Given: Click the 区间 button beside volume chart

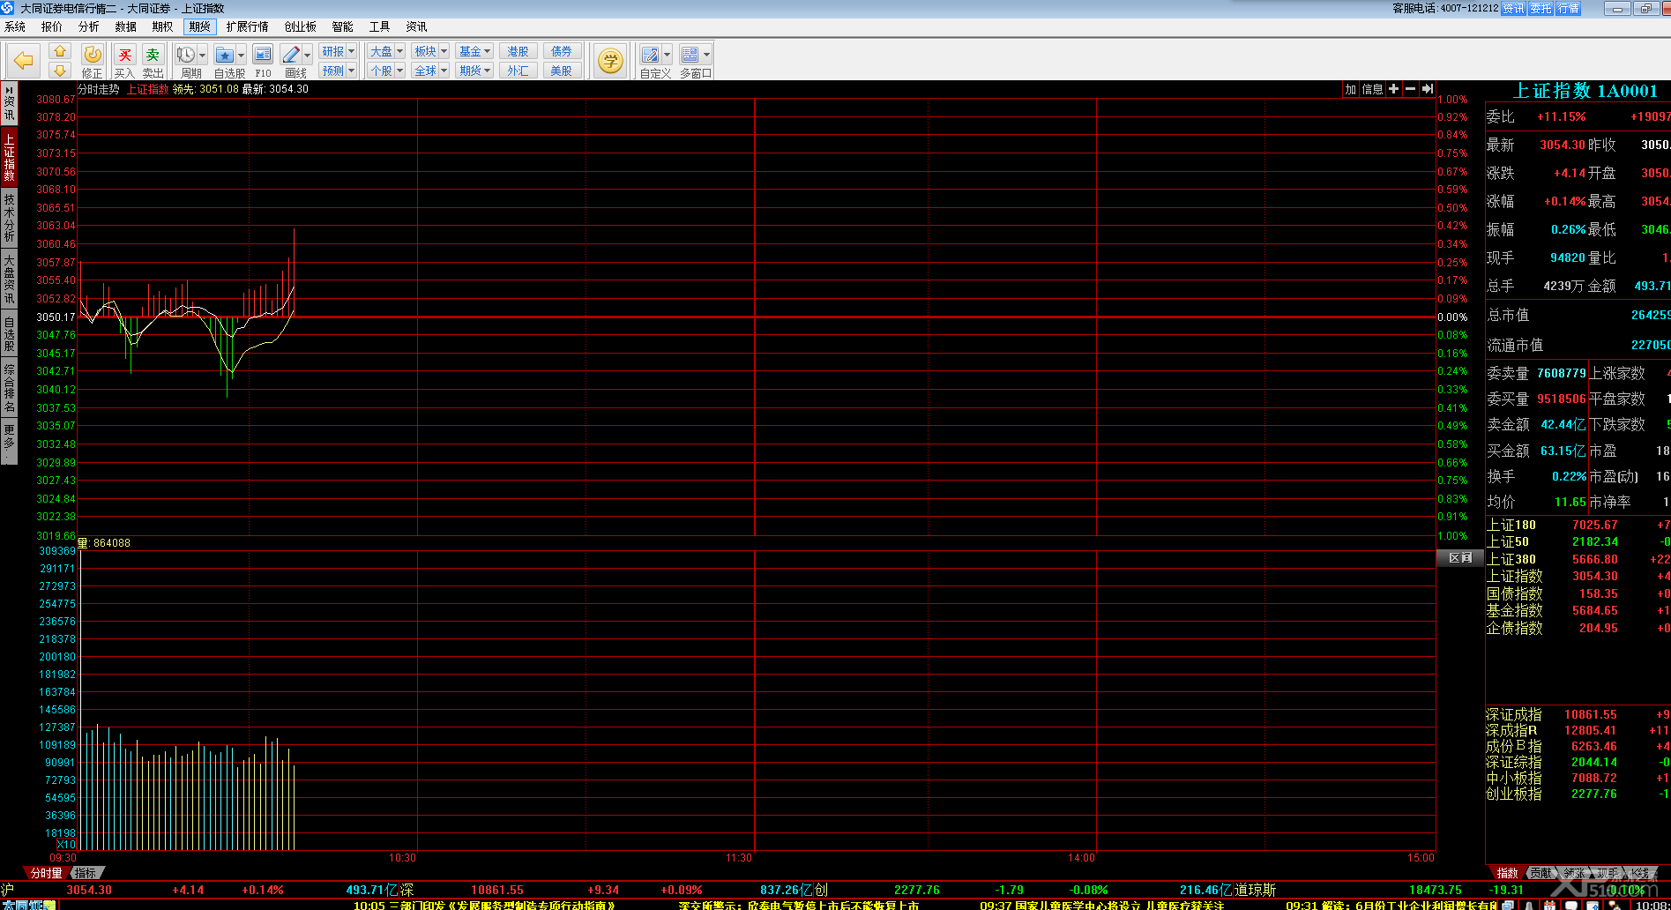Looking at the screenshot, I should [1460, 557].
